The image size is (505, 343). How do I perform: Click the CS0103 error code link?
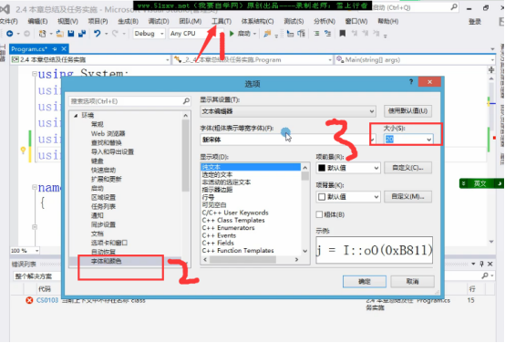coord(47,300)
